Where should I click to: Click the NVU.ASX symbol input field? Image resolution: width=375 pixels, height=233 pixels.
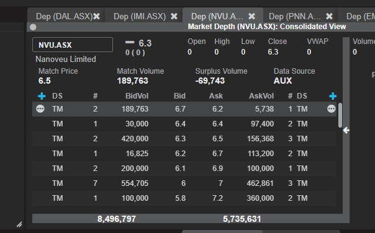[73, 45]
